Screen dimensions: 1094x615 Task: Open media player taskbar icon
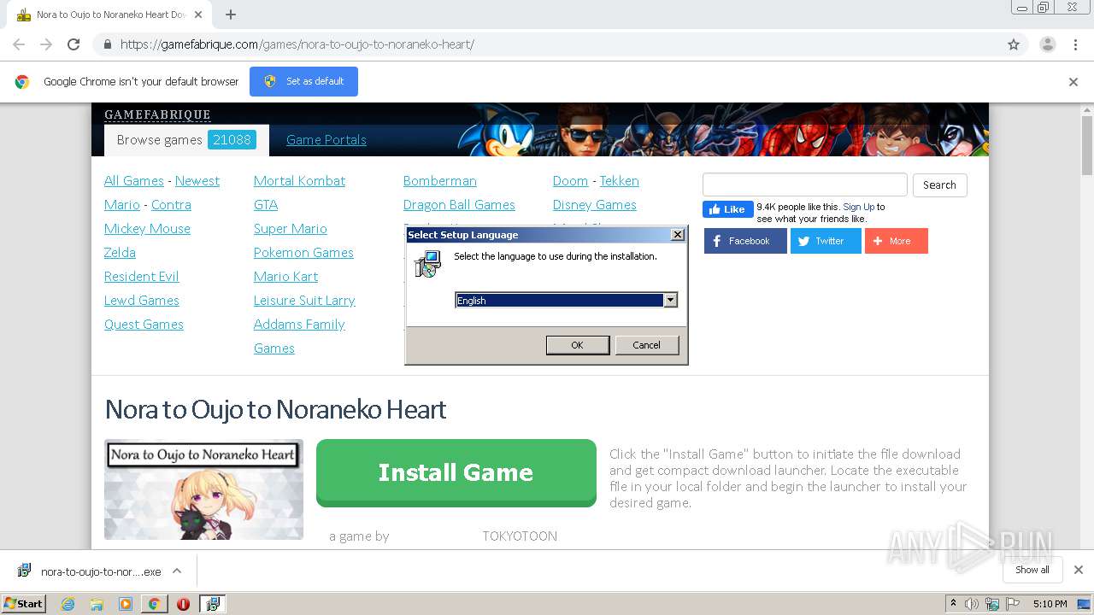click(126, 604)
